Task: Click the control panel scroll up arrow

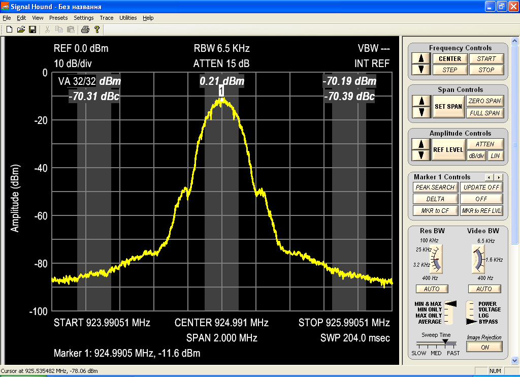Action: [515, 41]
